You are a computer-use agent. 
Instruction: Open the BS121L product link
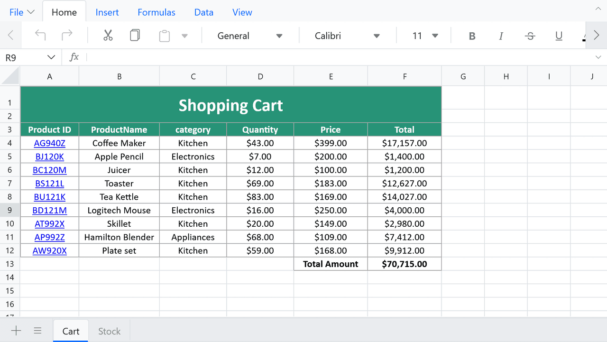pyautogui.click(x=50, y=184)
